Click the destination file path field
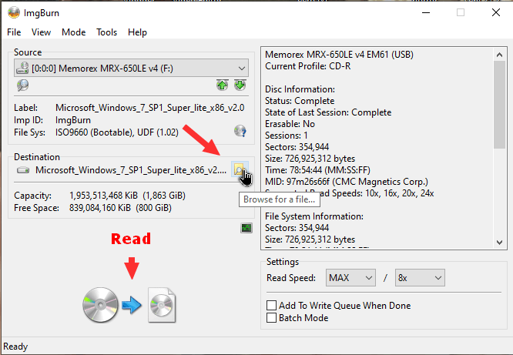The width and height of the screenshot is (513, 355). [123, 170]
